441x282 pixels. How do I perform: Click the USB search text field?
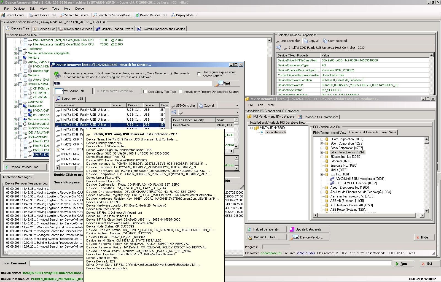(x=132, y=83)
